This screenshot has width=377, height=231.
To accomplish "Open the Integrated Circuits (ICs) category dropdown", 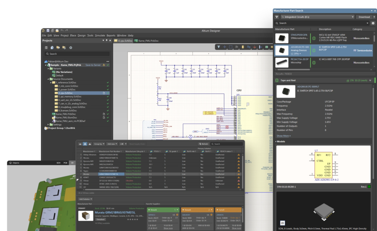I will point(318,17).
